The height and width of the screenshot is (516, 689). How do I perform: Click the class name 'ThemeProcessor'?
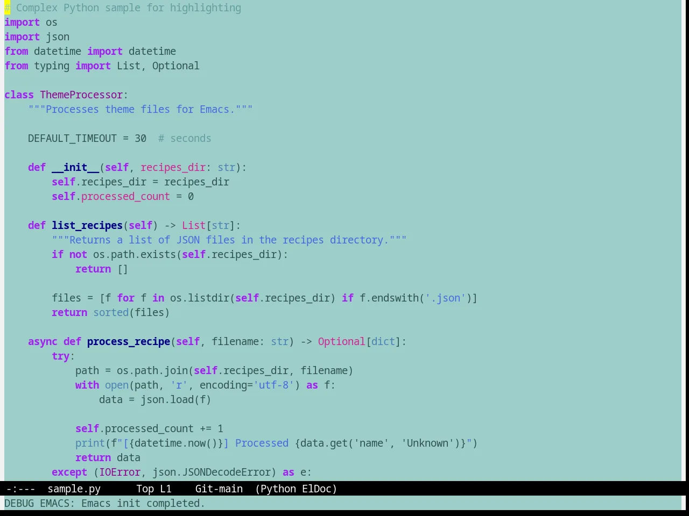(x=81, y=95)
